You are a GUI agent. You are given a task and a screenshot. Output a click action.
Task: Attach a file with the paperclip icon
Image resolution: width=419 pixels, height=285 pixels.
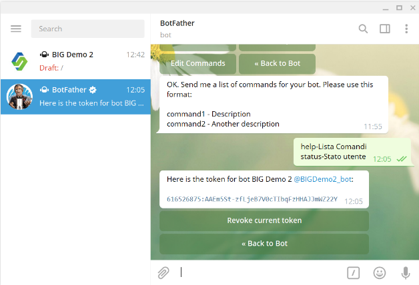(163, 273)
